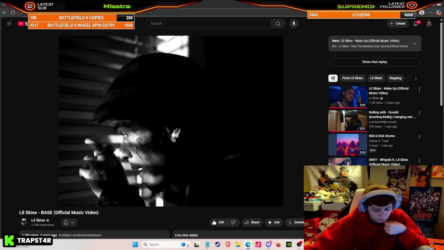Launch Steam from the taskbar
Screen dimensions: 444x250
(217, 244)
